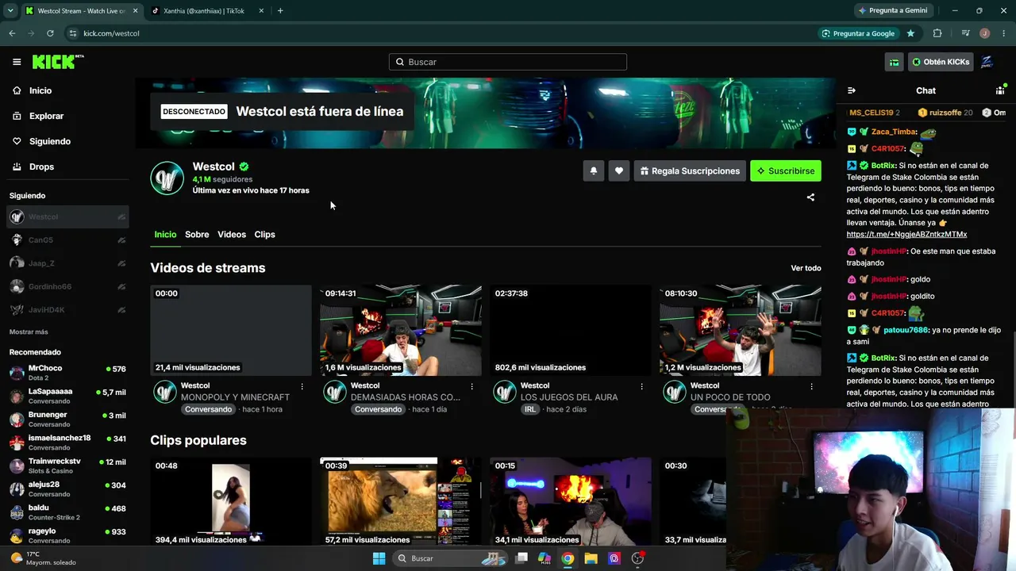
Task: Open Drops in the sidebar
Action: coord(41,167)
